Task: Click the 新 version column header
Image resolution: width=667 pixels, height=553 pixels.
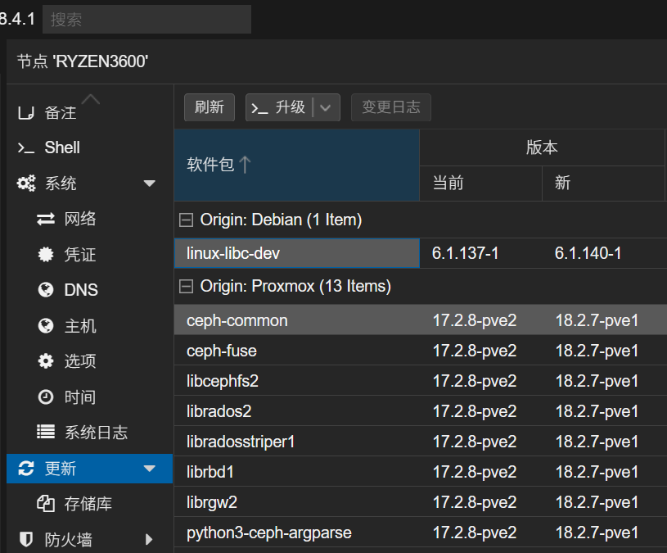Action: [x=603, y=184]
